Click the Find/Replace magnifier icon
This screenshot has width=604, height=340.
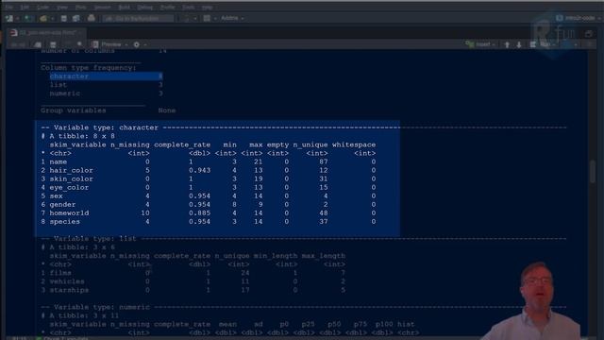coord(79,44)
